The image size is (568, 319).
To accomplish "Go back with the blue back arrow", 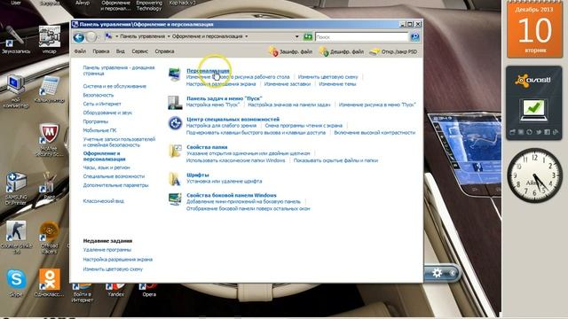I will [79, 37].
